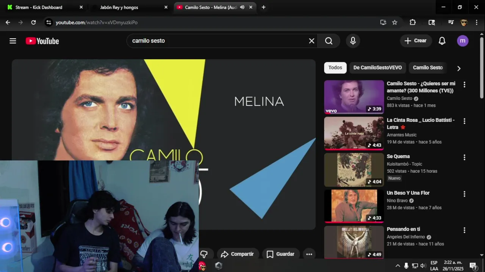485x272 pixels.
Task: Play the La Cinta Rosa thumbnail
Action: coord(354,133)
